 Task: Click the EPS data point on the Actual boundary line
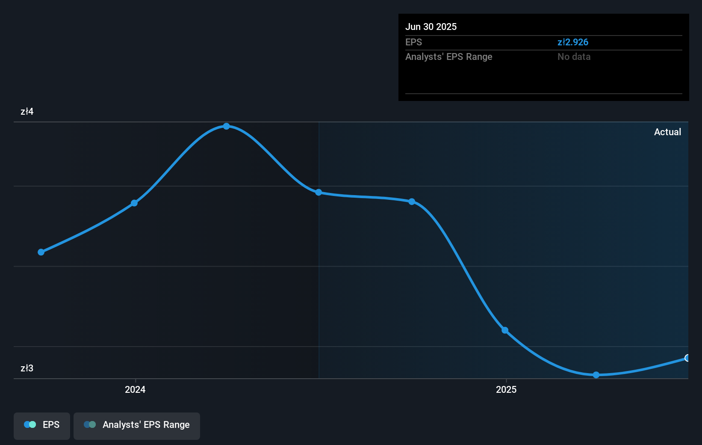click(319, 193)
